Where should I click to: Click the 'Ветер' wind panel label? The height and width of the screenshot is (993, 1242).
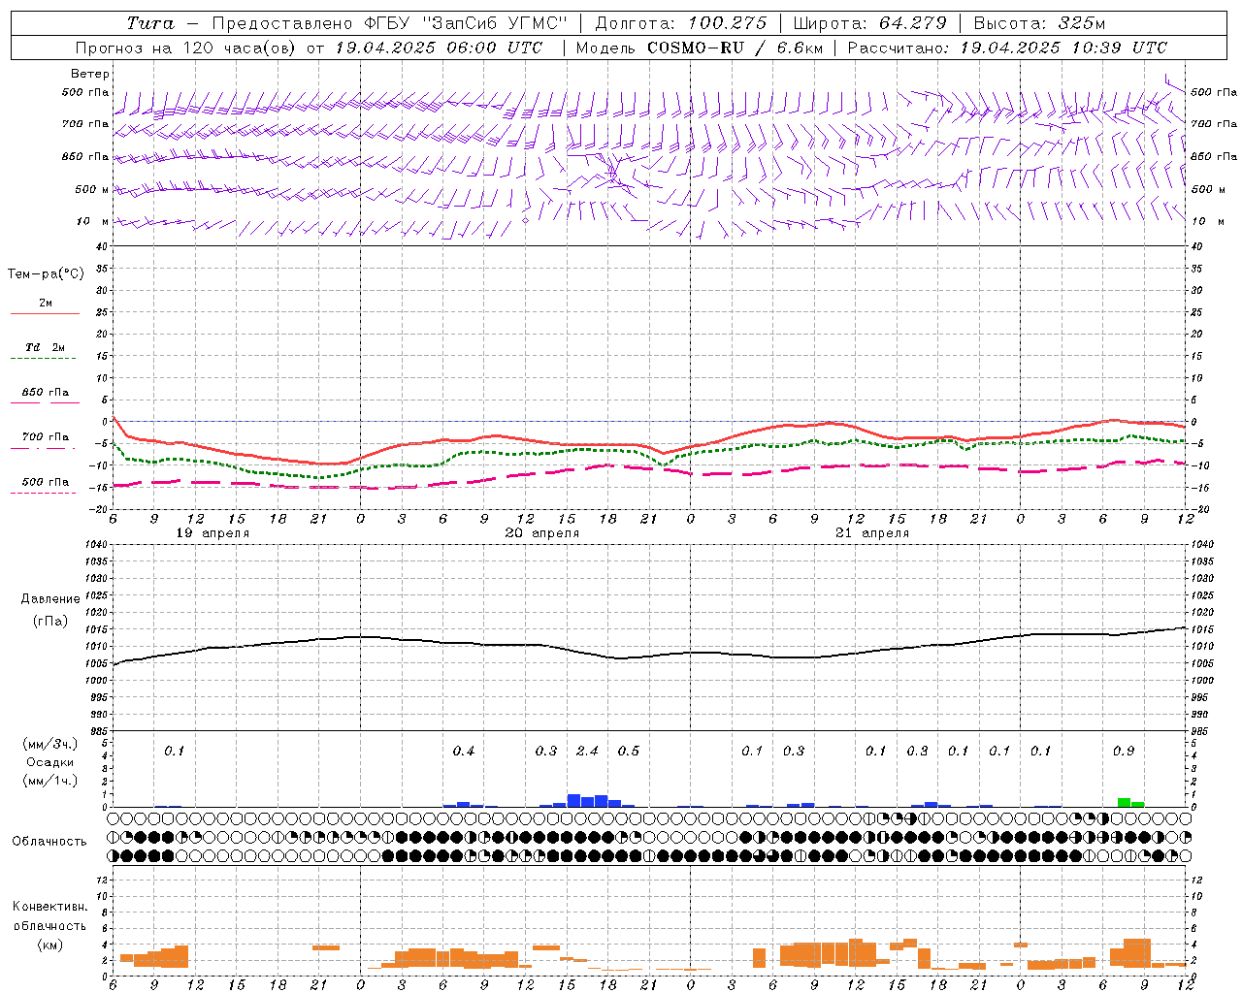pyautogui.click(x=89, y=74)
